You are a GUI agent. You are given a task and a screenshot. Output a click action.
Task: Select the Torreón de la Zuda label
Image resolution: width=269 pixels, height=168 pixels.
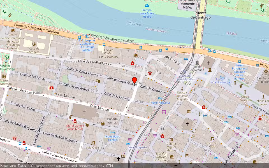197,68
